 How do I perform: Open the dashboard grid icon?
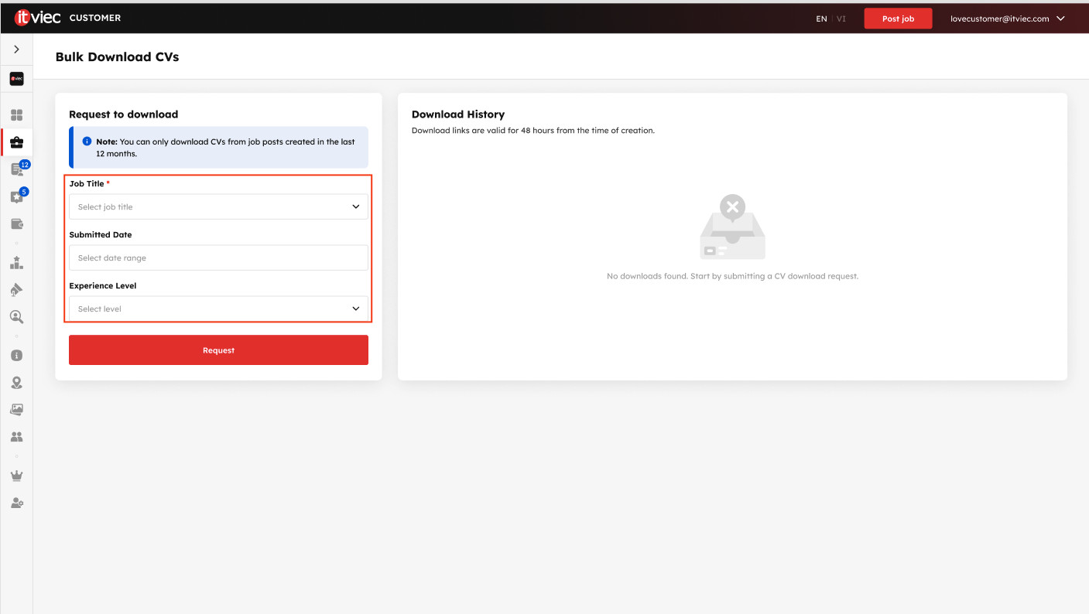pyautogui.click(x=16, y=115)
